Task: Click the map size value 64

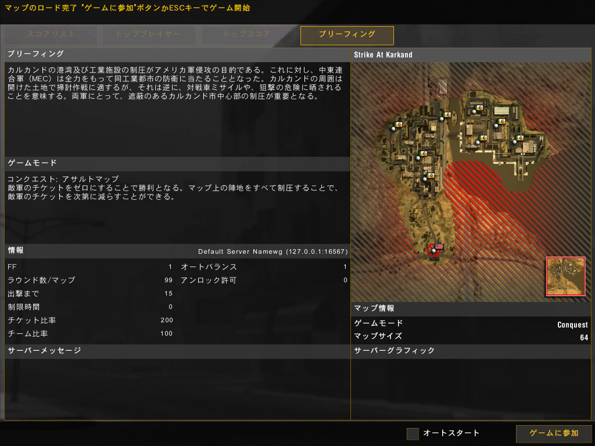Action: (x=584, y=337)
